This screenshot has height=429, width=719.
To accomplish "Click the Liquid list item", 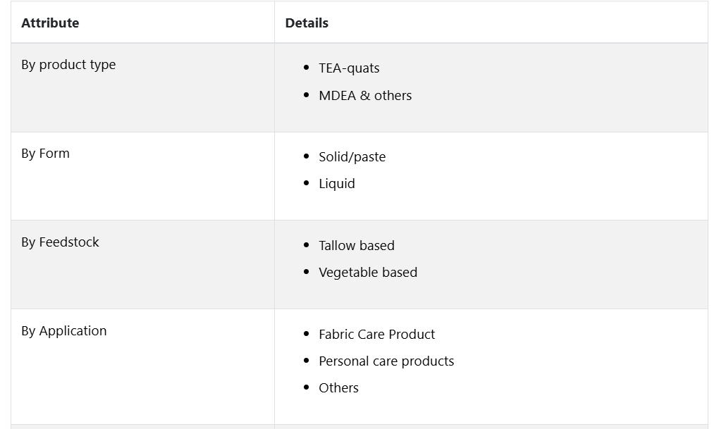I will (x=337, y=184).
